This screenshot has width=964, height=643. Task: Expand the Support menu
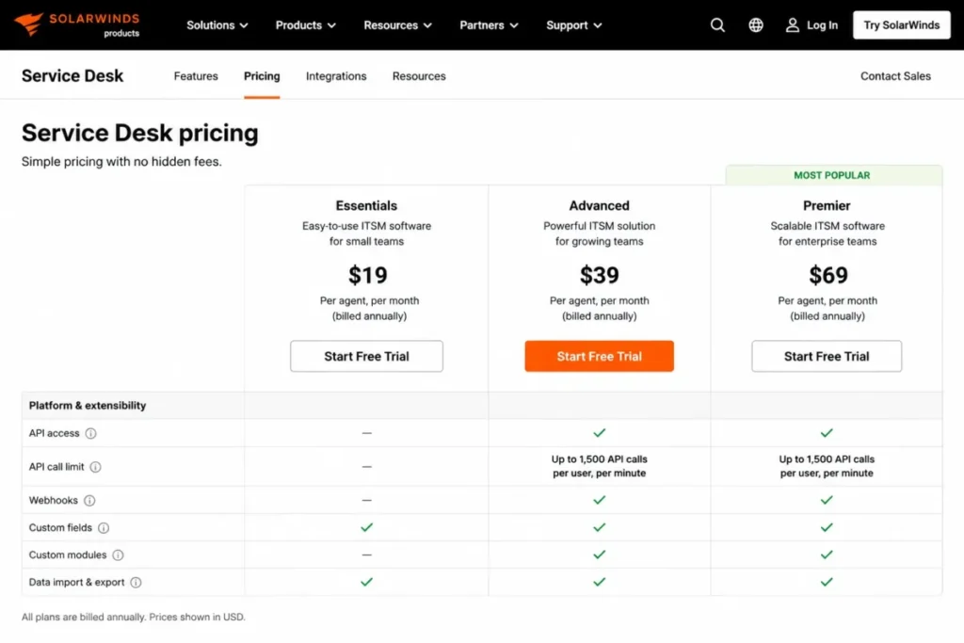click(x=573, y=25)
